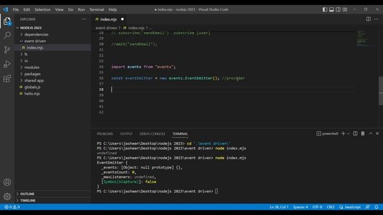Open the Accounts icon in activity bar
Viewport: 383px width, 215px height.
pos(7,182)
